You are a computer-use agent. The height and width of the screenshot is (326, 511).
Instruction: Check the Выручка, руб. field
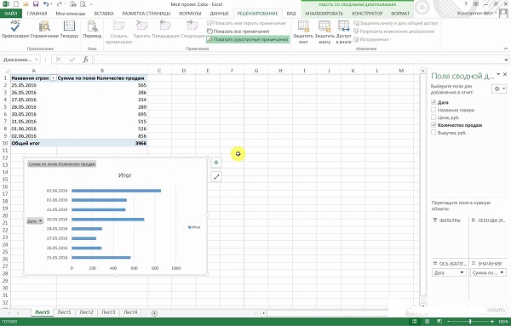433,132
